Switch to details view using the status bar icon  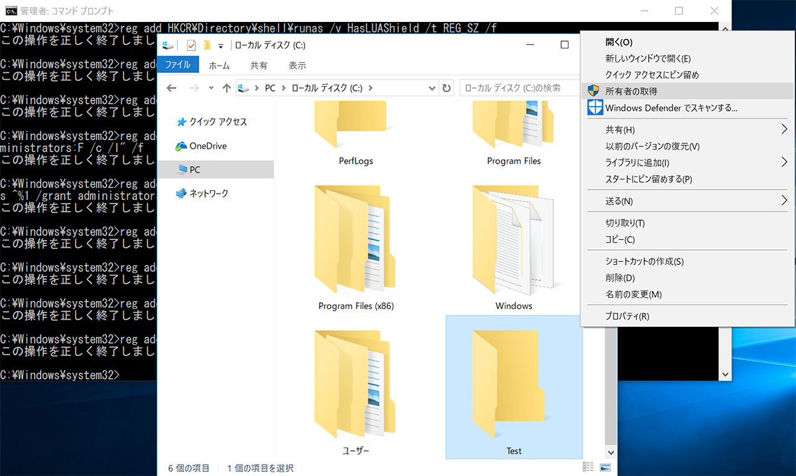click(x=588, y=467)
